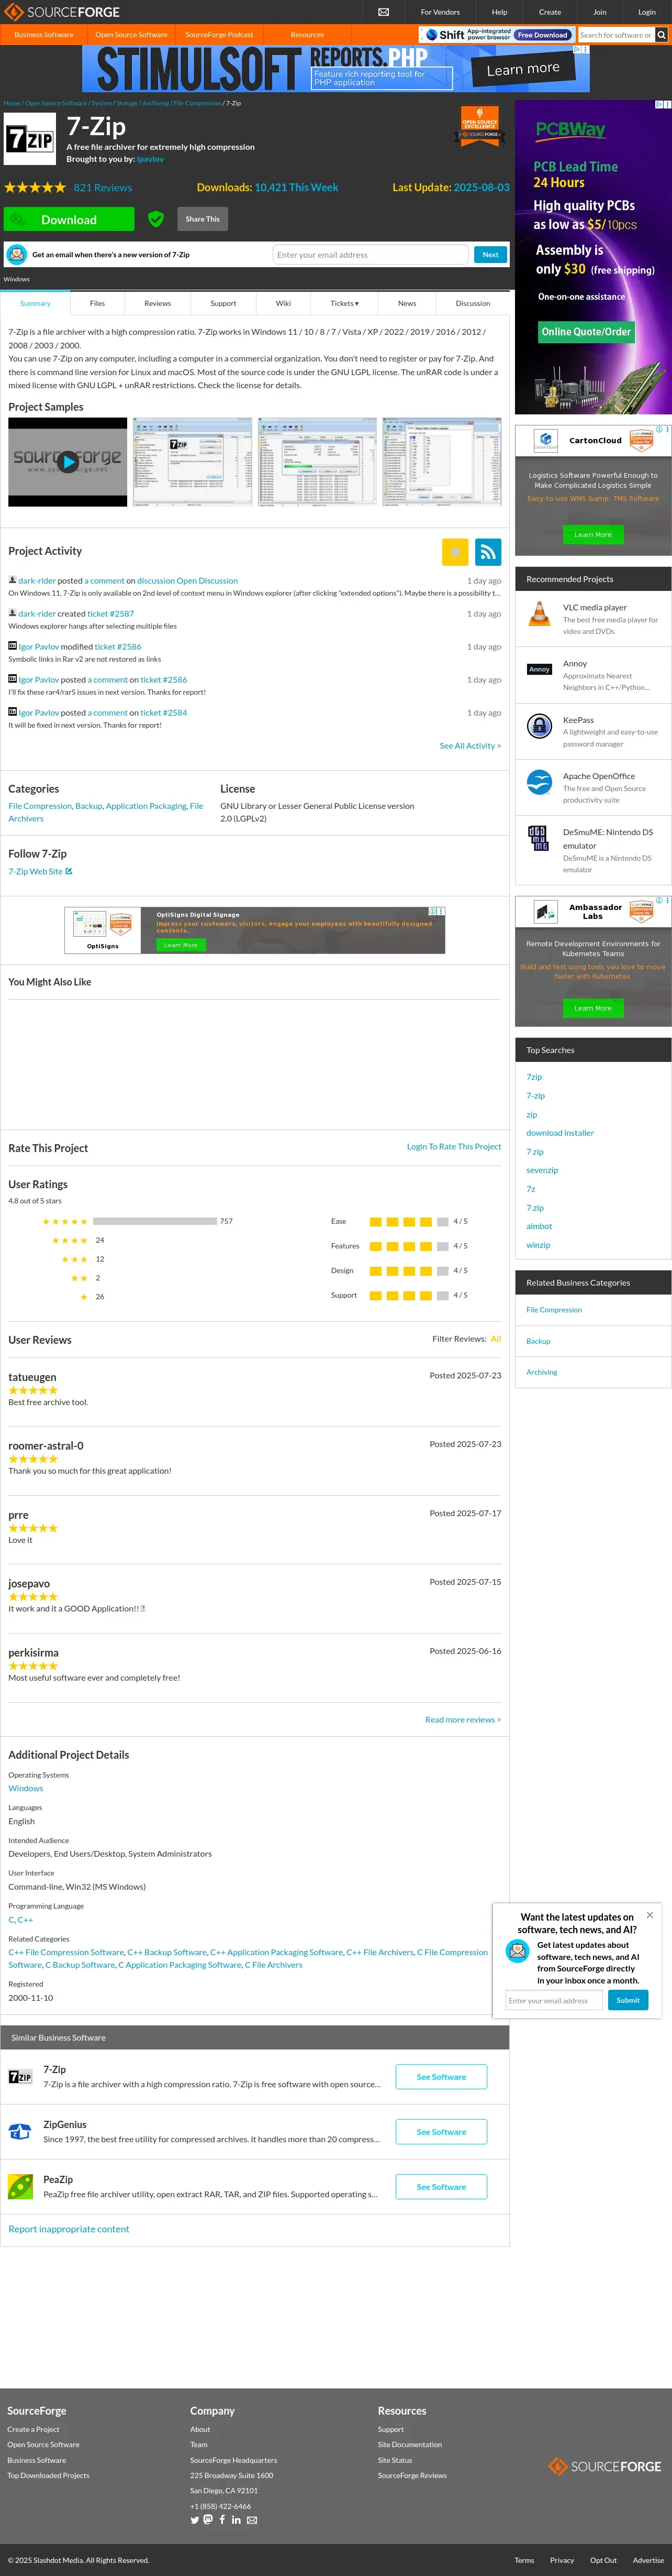Click the Design rating bar
672x2576 pixels.
[x=408, y=1270]
